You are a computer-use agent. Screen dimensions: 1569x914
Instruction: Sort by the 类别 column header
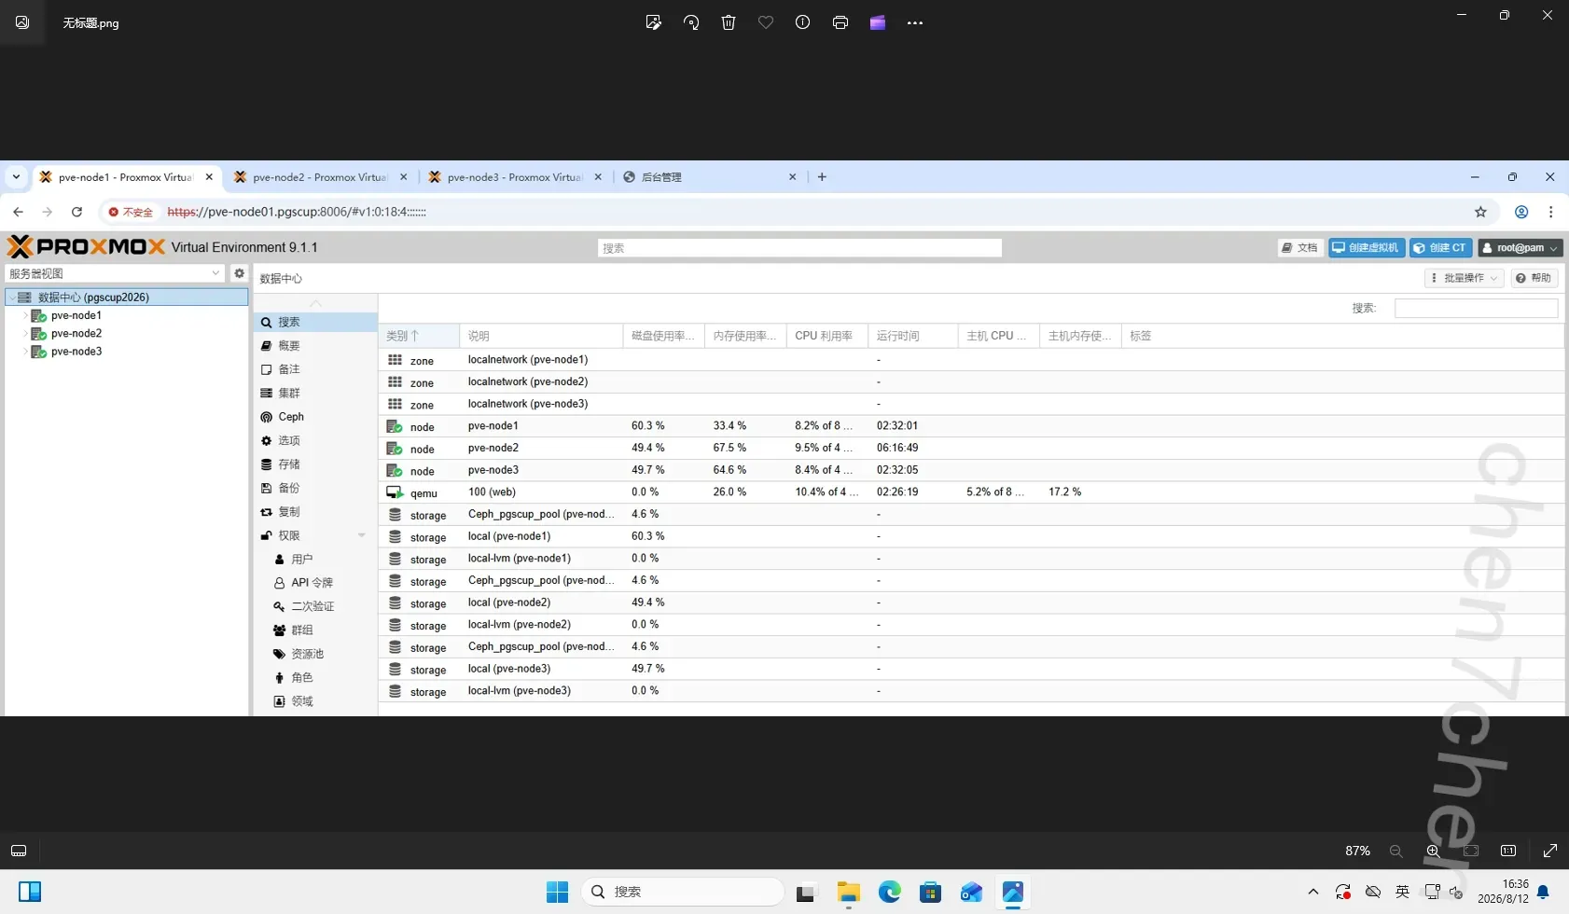pyautogui.click(x=419, y=336)
